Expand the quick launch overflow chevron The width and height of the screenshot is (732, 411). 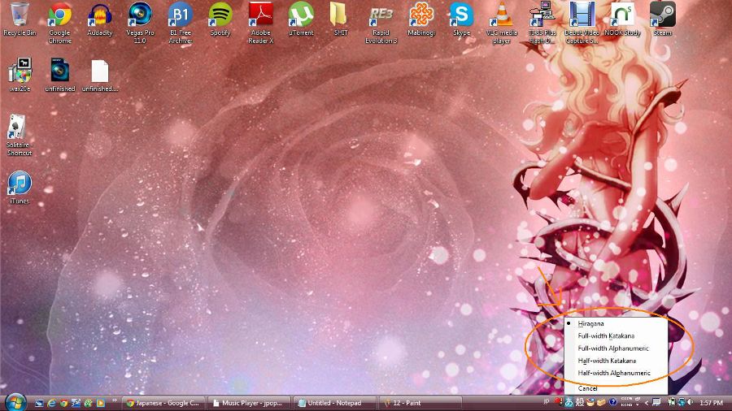click(114, 401)
